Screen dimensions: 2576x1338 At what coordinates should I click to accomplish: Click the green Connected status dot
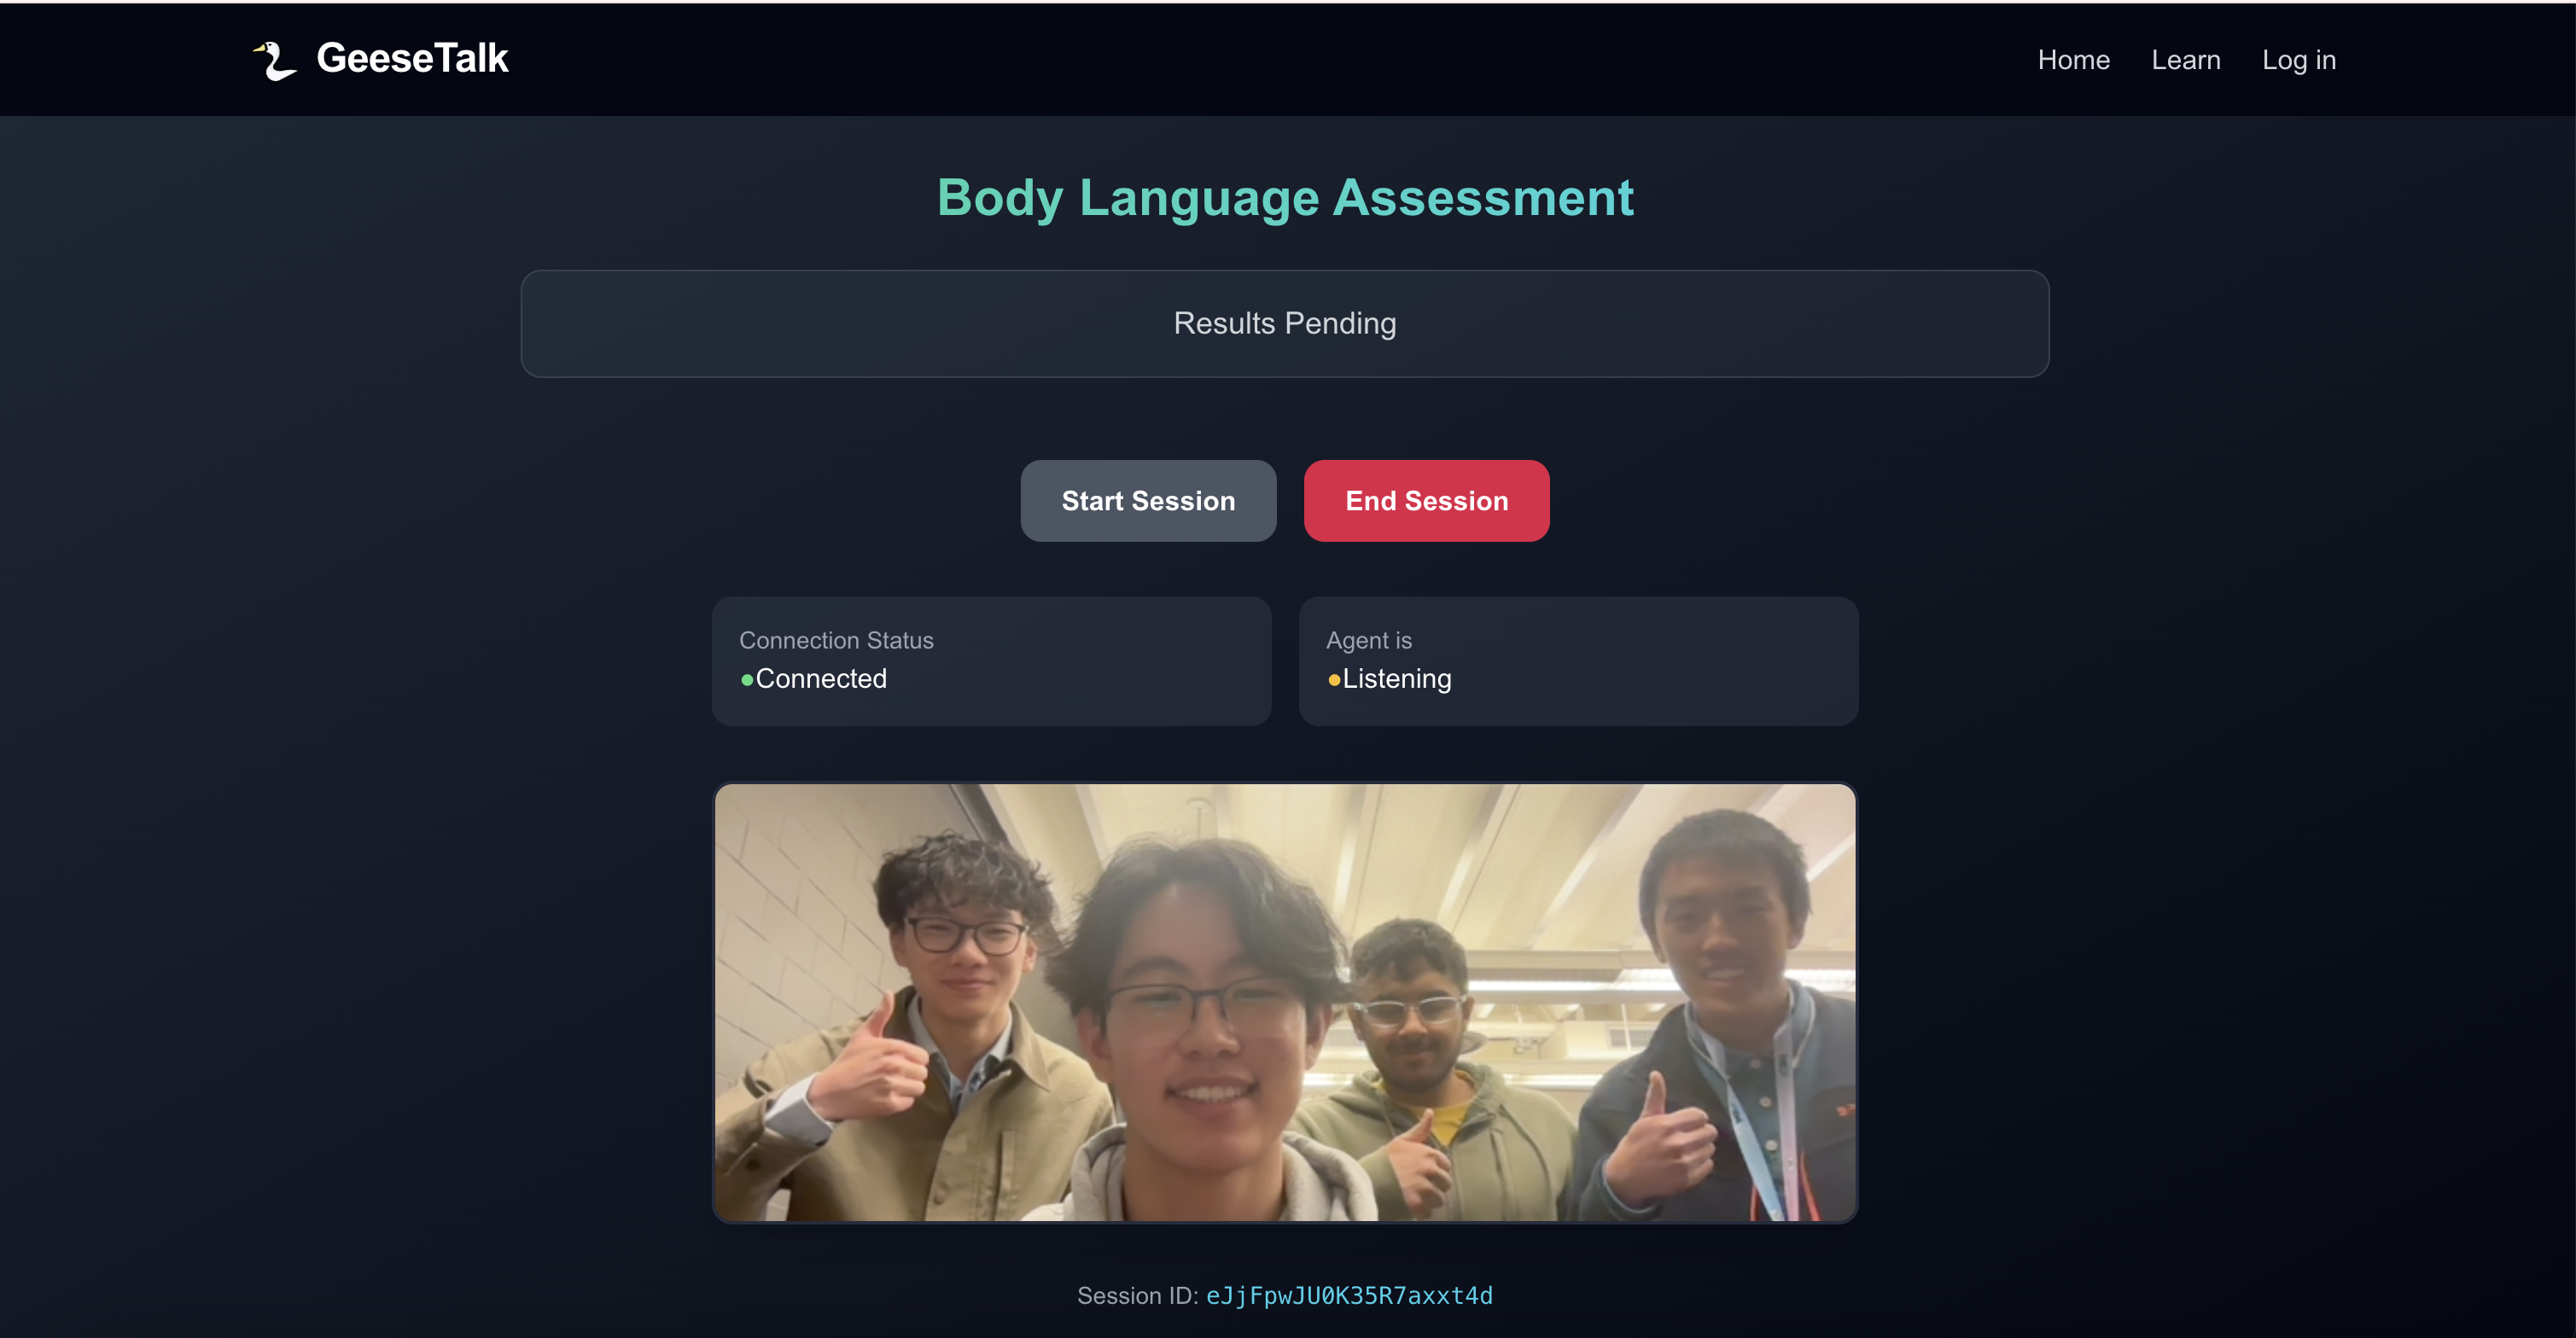[746, 680]
